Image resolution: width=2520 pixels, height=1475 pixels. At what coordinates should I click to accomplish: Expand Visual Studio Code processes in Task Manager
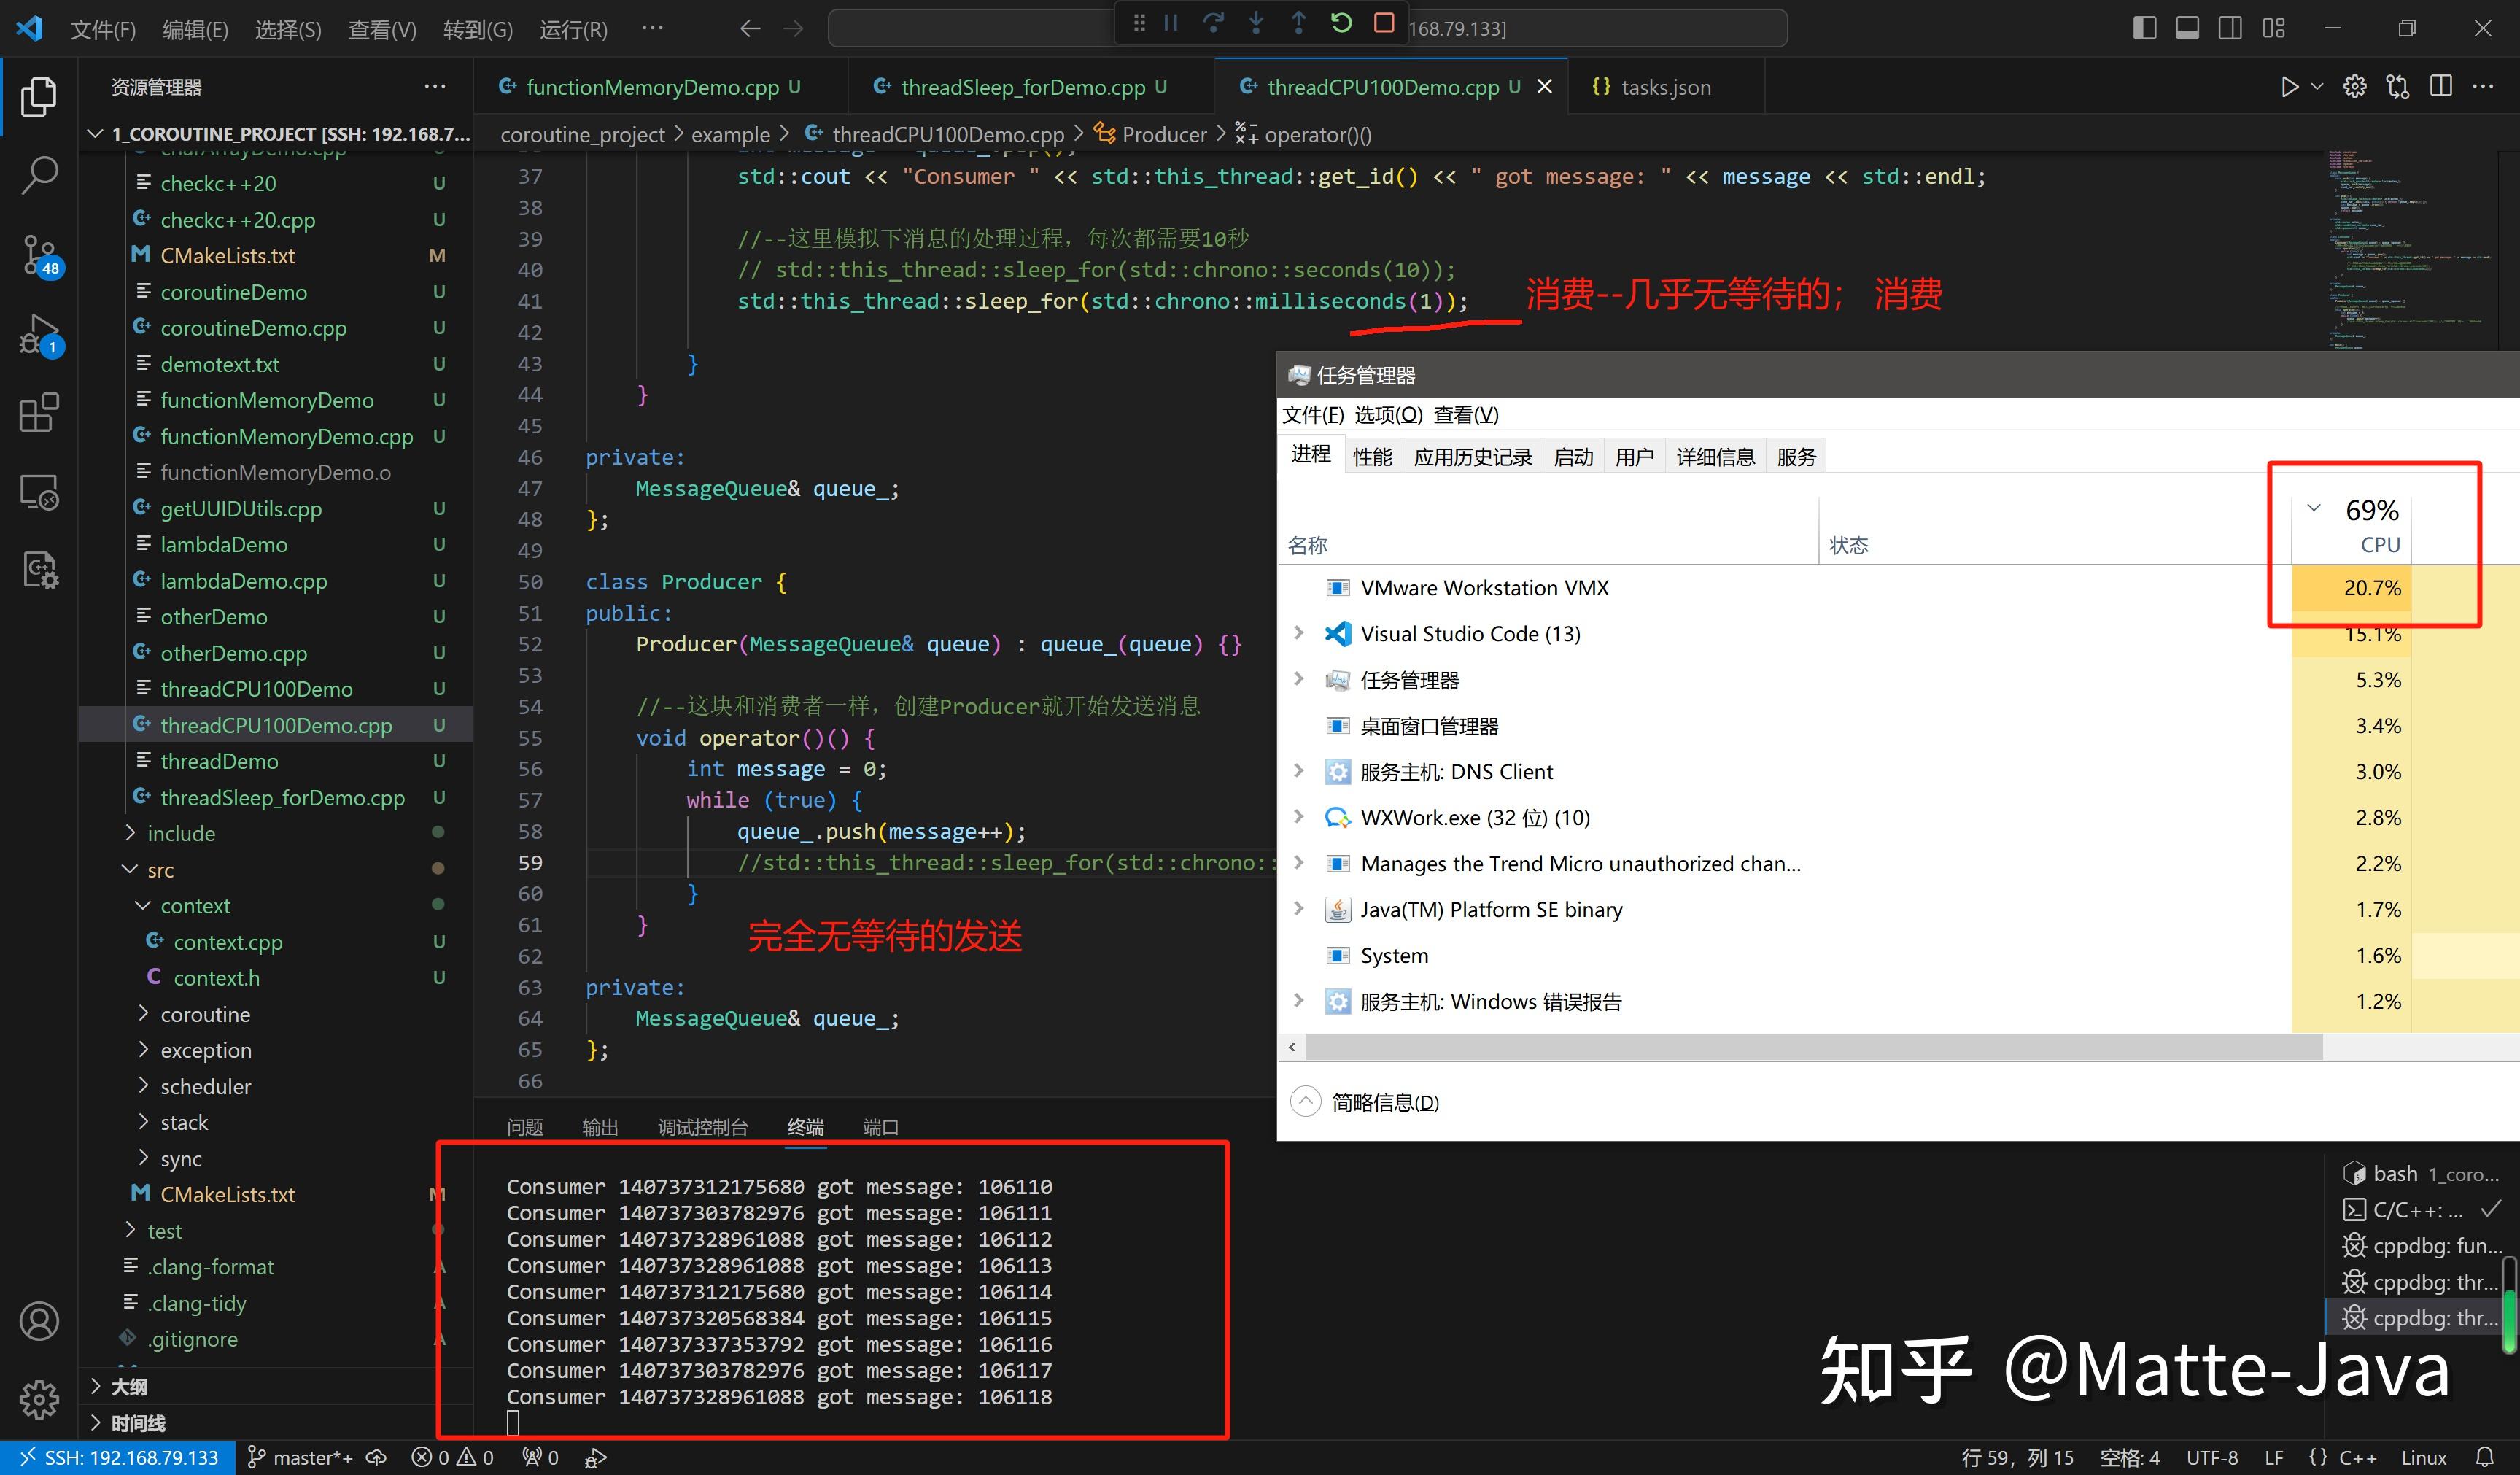click(1298, 633)
